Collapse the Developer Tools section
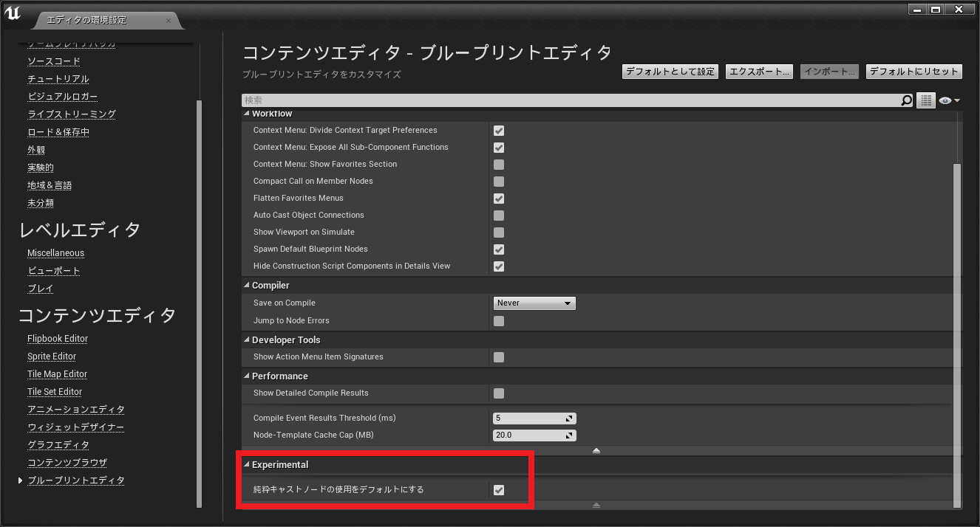The image size is (980, 527). (x=247, y=340)
